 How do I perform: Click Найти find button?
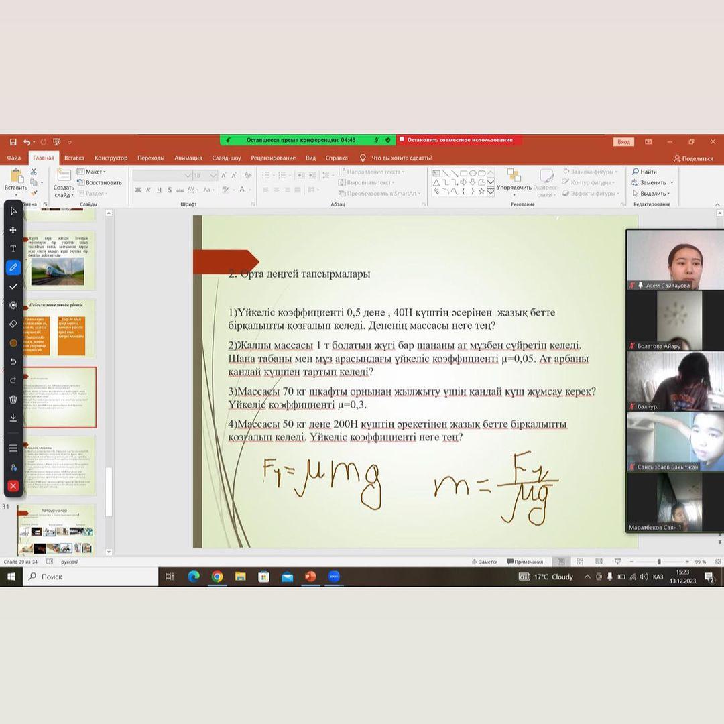(x=645, y=172)
